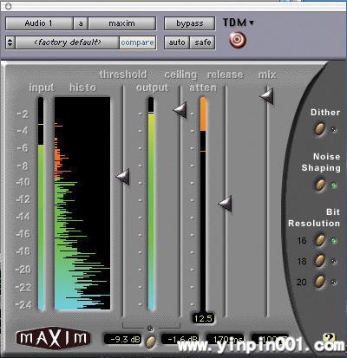The height and width of the screenshot is (358, 347).
Task: Click the Maxim logo badge
Action: click(53, 338)
